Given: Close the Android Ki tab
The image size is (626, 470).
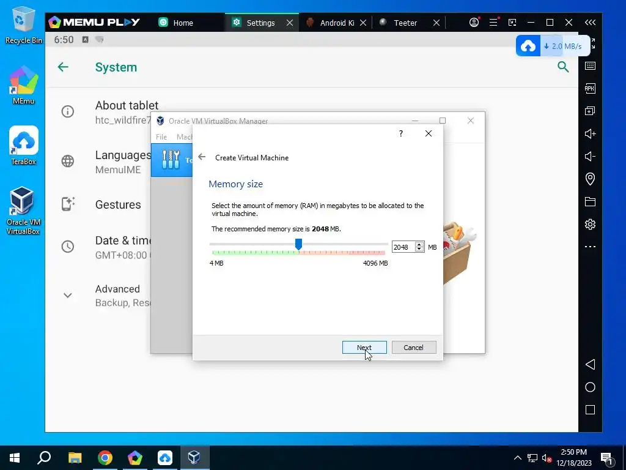Looking at the screenshot, I should coord(363,23).
